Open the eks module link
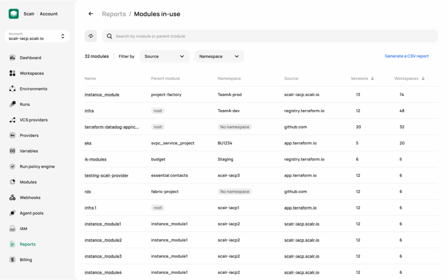Screen dimensions: 448x280 88,143
